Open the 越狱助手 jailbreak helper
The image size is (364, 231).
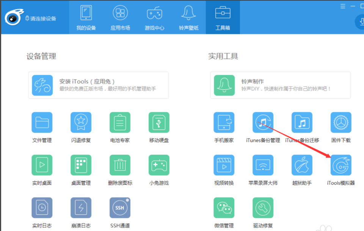click(302, 165)
